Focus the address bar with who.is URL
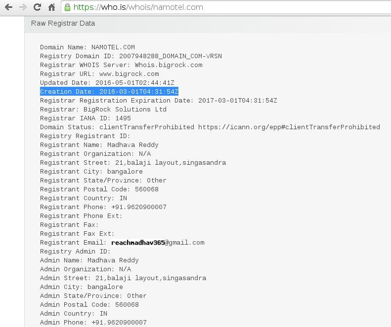The height and width of the screenshot is (327, 391). coord(226,7)
